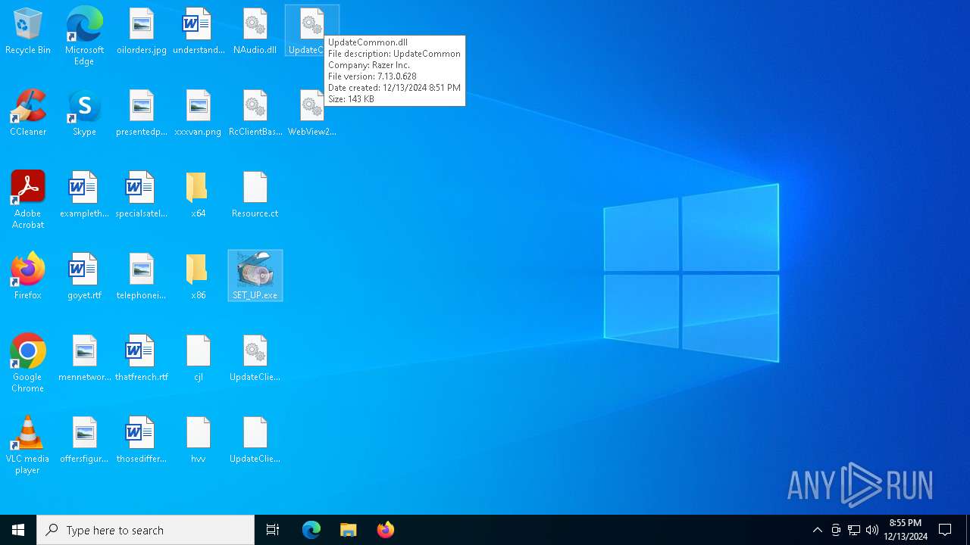The image size is (970, 545).
Task: Select the presentedp... image file
Action: tap(142, 113)
